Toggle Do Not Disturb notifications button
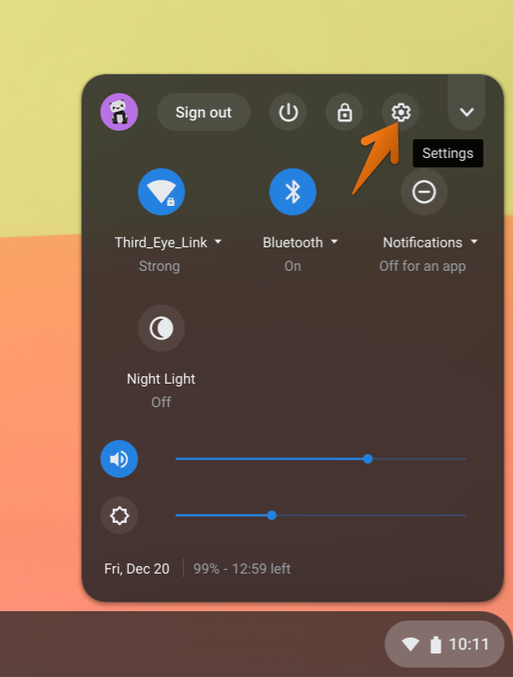This screenshot has width=513, height=677. pyautogui.click(x=424, y=192)
